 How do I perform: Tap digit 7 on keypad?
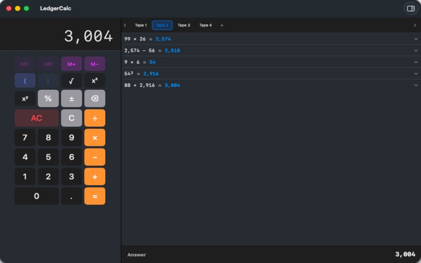[x=25, y=138]
